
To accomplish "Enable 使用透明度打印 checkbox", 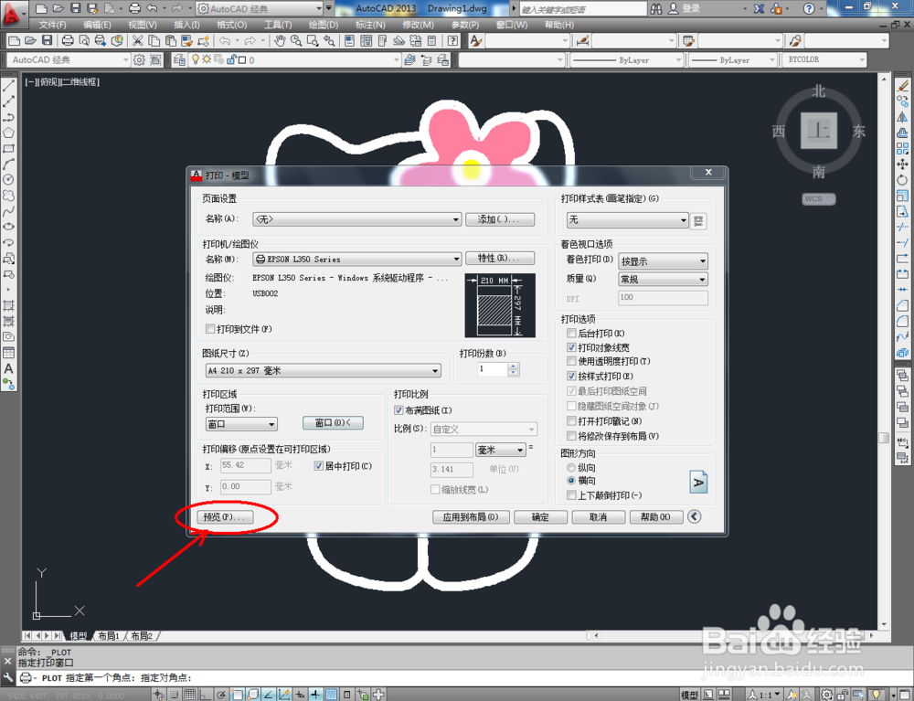I will (571, 361).
